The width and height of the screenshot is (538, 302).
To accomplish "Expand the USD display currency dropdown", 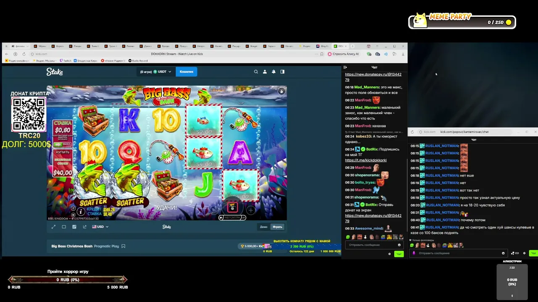I will pos(100,227).
